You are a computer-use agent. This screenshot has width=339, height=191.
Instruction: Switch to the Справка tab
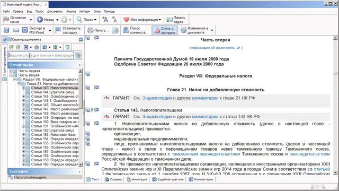pyautogui.click(x=113, y=179)
